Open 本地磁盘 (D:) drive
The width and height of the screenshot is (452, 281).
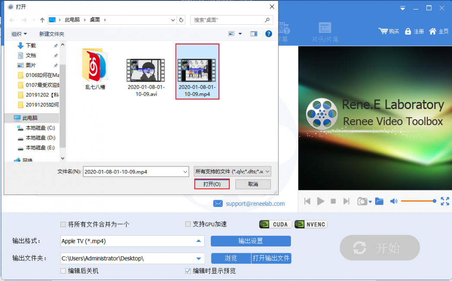40,138
